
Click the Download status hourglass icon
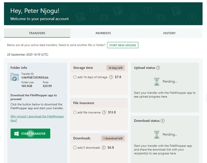click(157, 134)
